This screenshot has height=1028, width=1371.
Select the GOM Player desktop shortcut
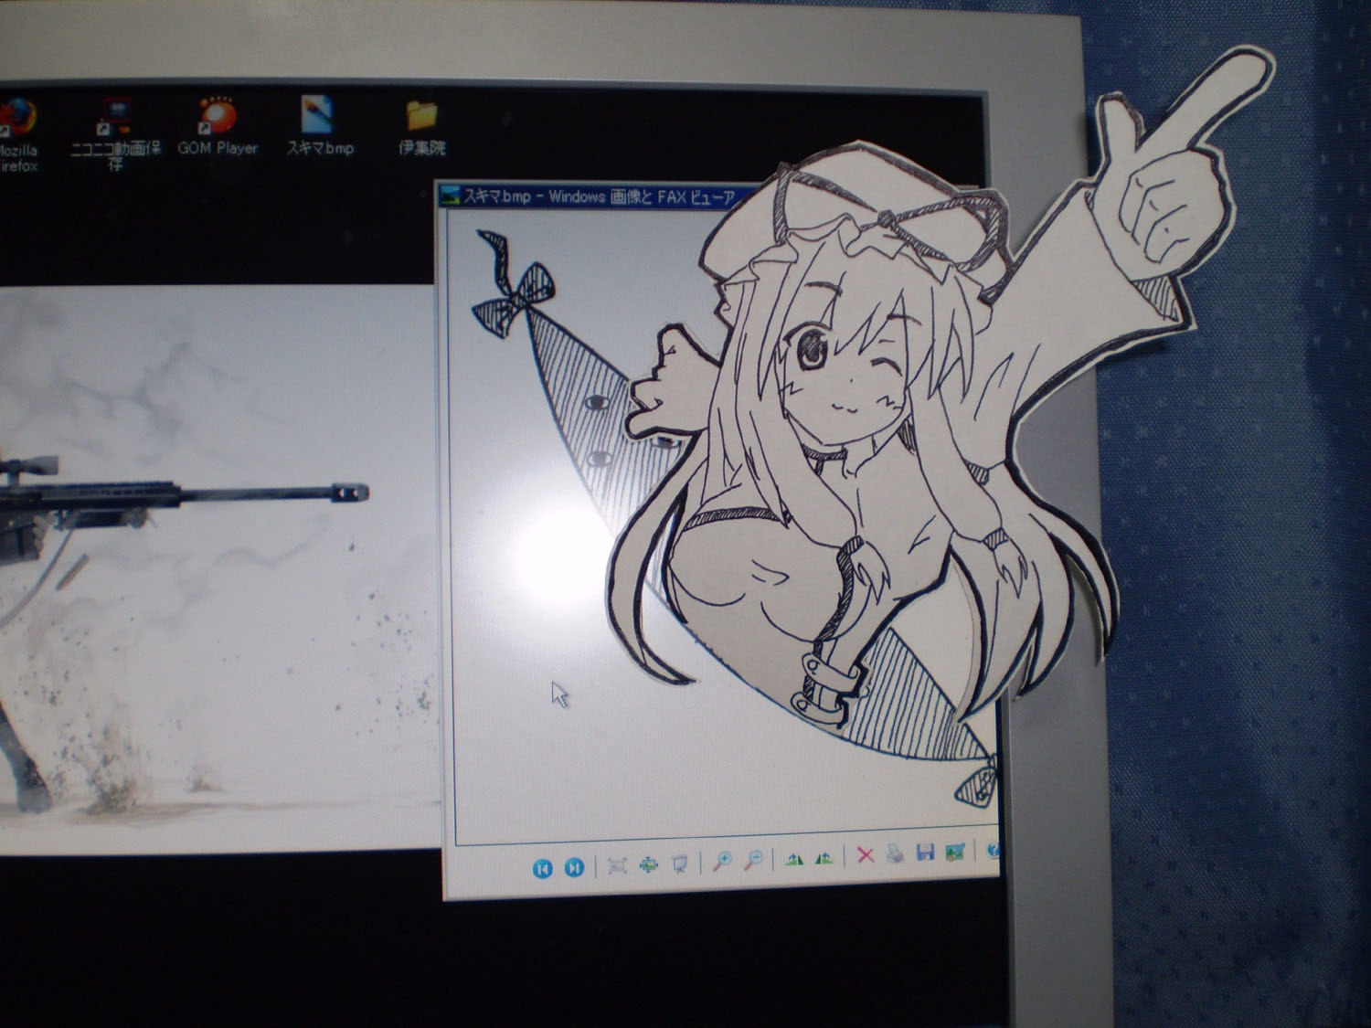coord(218,126)
